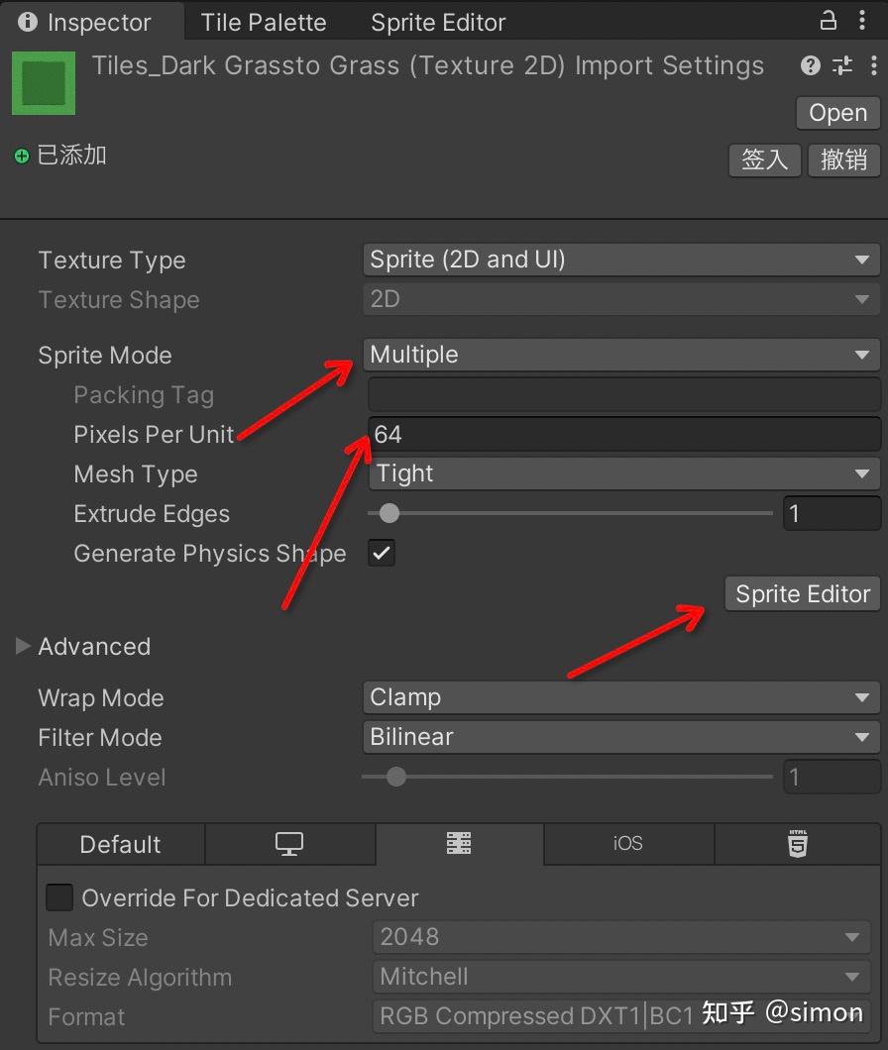Select the Dedicated Server platform icon

pyautogui.click(x=458, y=844)
